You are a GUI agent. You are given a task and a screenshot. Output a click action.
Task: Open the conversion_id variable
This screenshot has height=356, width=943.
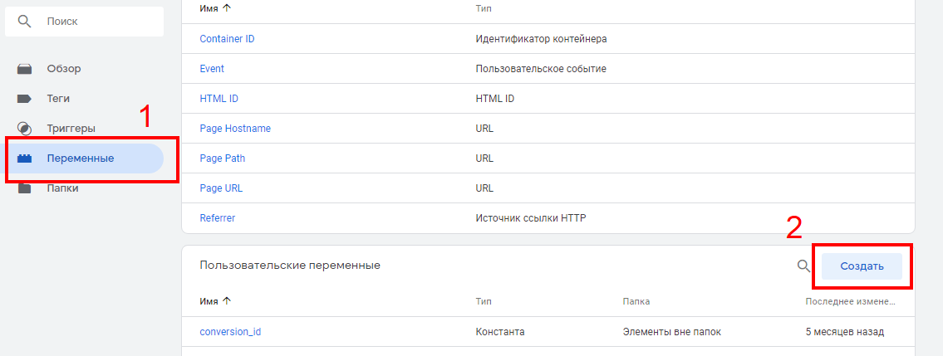coord(230,331)
